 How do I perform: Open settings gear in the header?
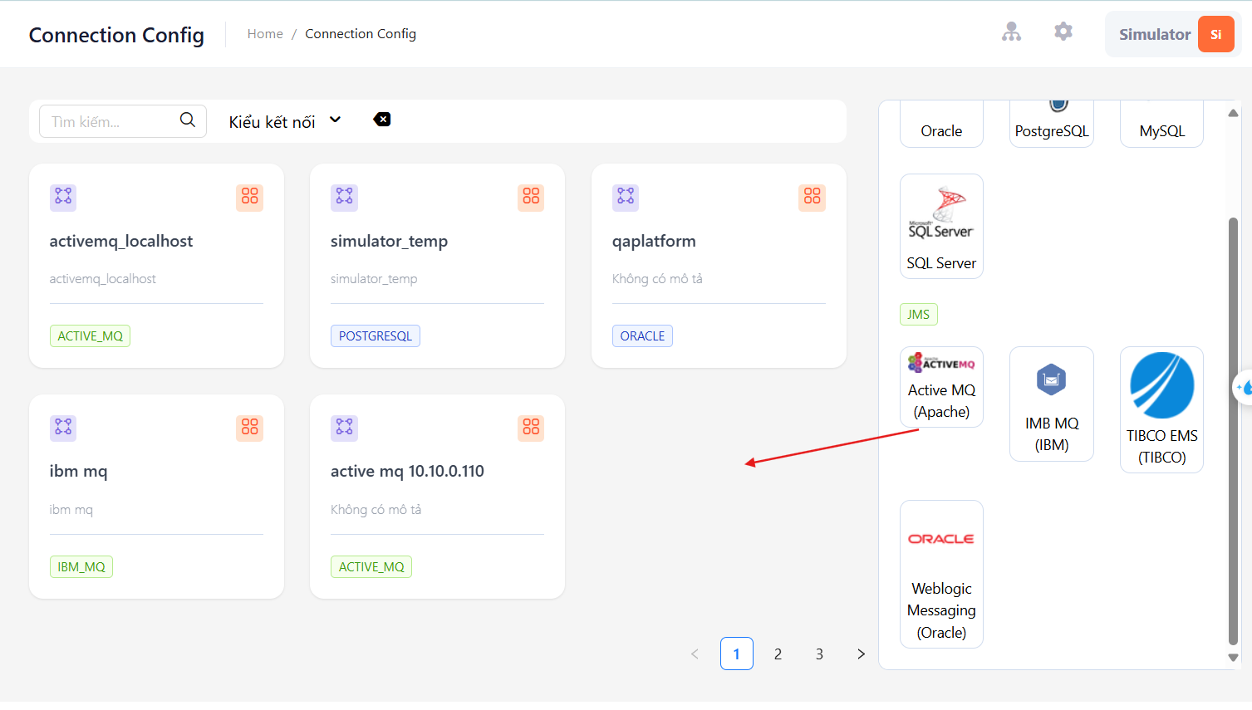pos(1063,32)
